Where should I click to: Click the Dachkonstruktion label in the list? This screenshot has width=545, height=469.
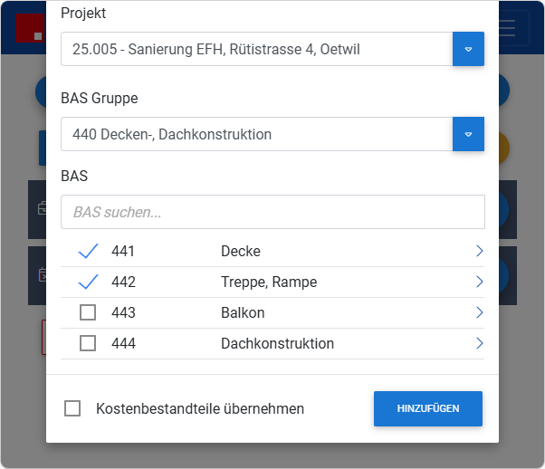click(277, 343)
